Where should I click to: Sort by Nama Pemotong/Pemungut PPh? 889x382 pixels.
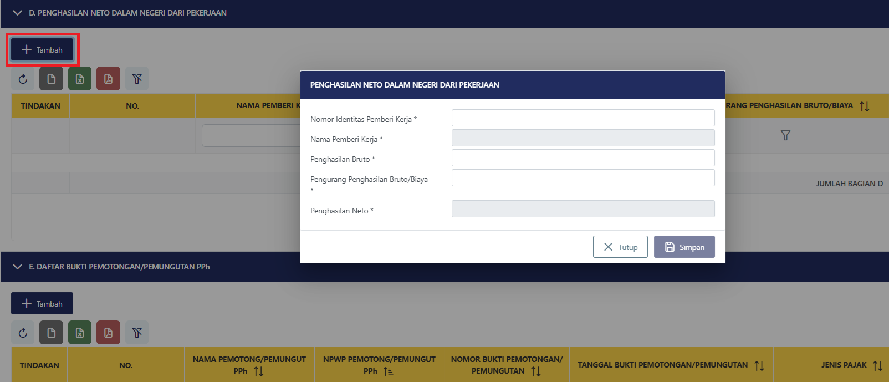pyautogui.click(x=259, y=371)
